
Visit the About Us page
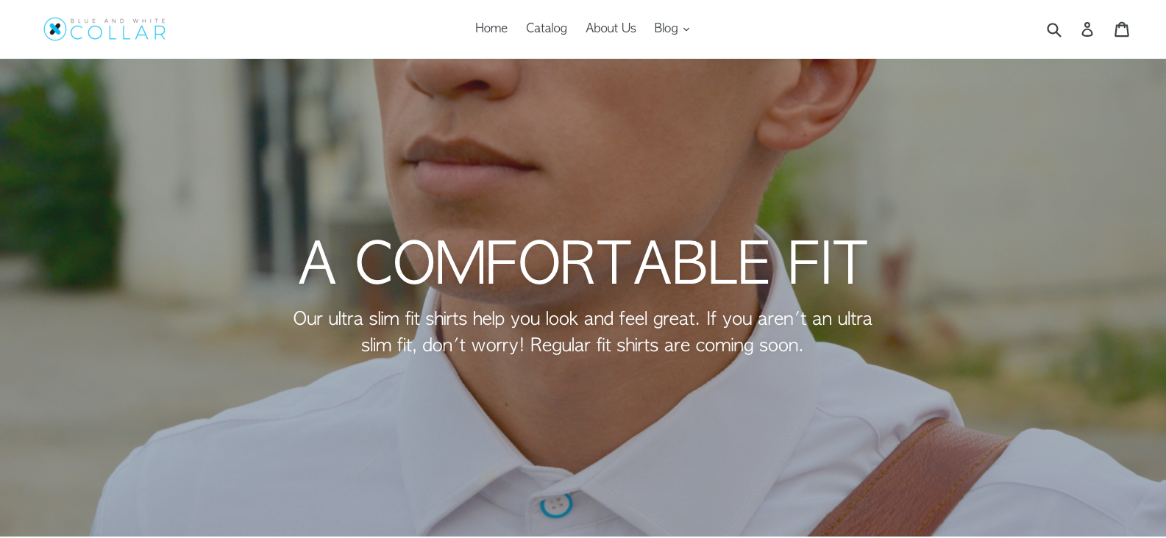[x=611, y=29]
